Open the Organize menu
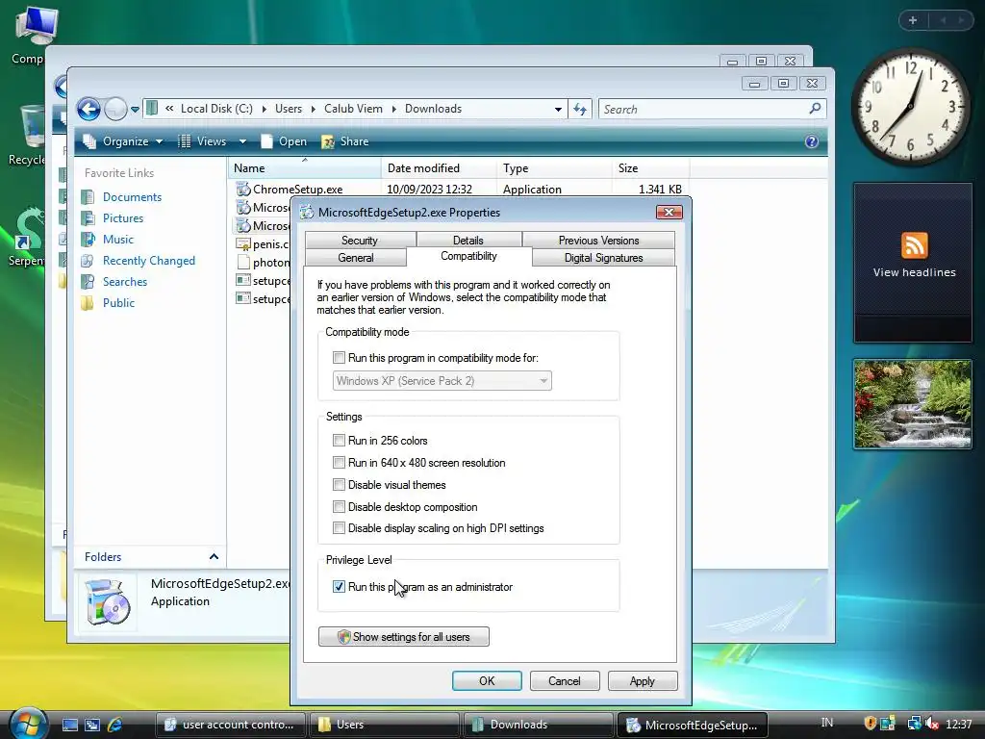985x739 pixels. point(123,141)
